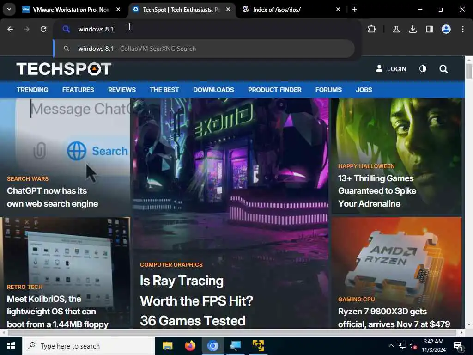This screenshot has width=473, height=355.
Task: Click the muted volume tray icon
Action: [413, 346]
